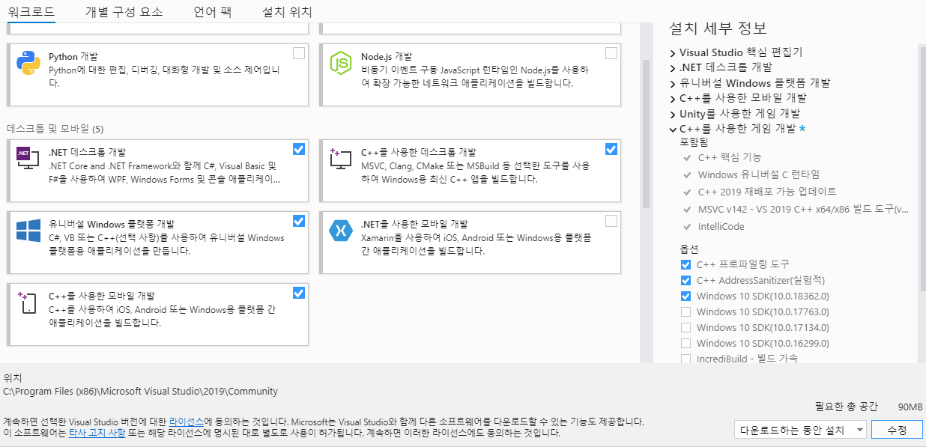Click the 필요한 총 공간 label
The height and width of the screenshot is (447, 926).
846,407
